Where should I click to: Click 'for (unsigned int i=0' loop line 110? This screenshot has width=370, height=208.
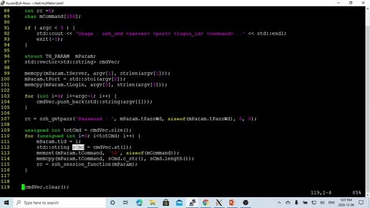(83, 136)
